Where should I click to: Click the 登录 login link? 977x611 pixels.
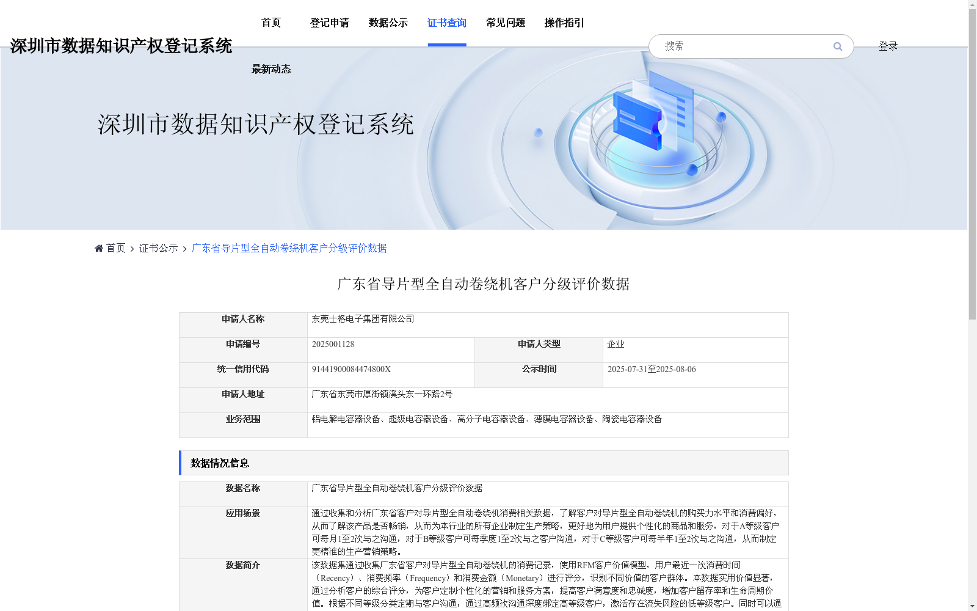tap(888, 46)
